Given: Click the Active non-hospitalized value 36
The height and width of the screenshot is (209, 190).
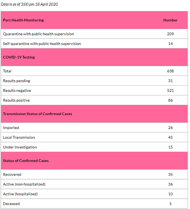Looking at the screenshot, I should (x=171, y=184).
